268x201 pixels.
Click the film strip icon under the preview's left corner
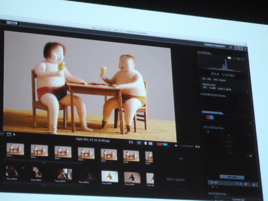(x=9, y=134)
